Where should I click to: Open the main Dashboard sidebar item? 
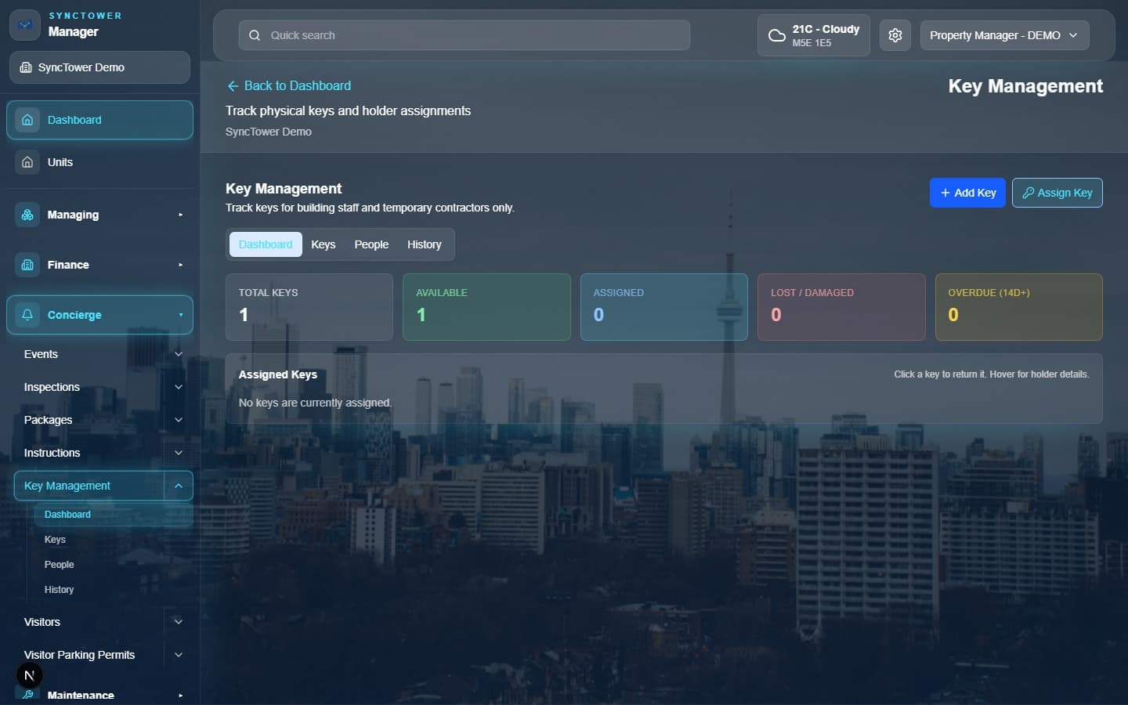pyautogui.click(x=99, y=120)
